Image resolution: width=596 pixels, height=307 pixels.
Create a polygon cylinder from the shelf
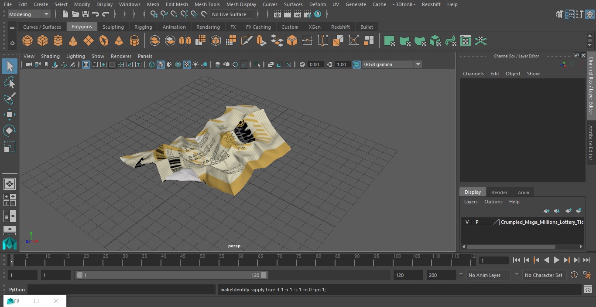pyautogui.click(x=58, y=41)
